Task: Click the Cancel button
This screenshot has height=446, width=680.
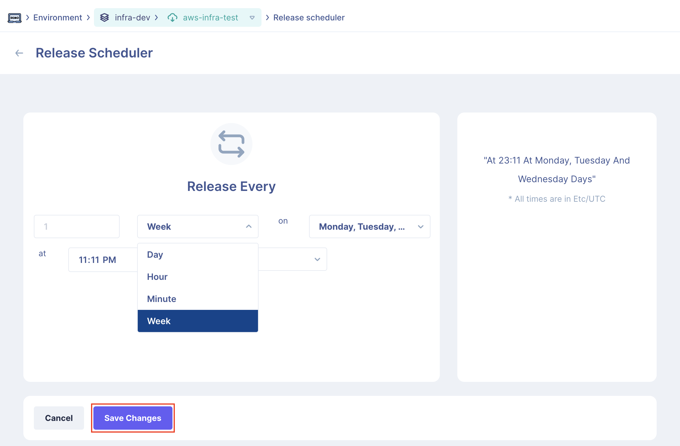Action: click(x=59, y=418)
